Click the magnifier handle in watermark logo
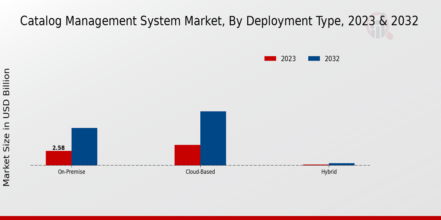 click(x=390, y=36)
